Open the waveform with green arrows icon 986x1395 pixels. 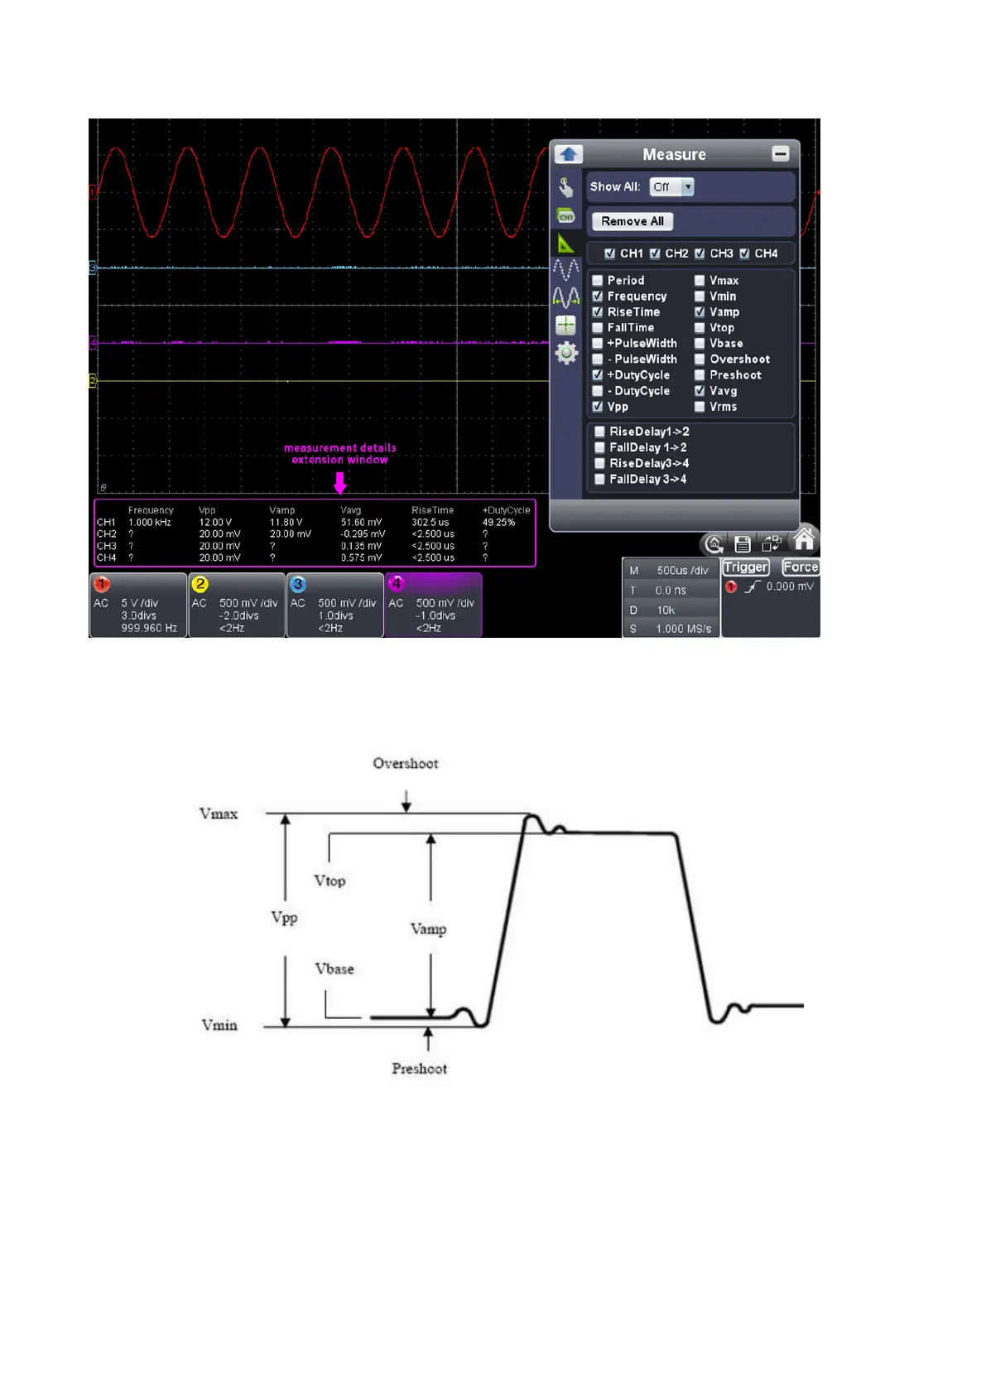tap(566, 297)
